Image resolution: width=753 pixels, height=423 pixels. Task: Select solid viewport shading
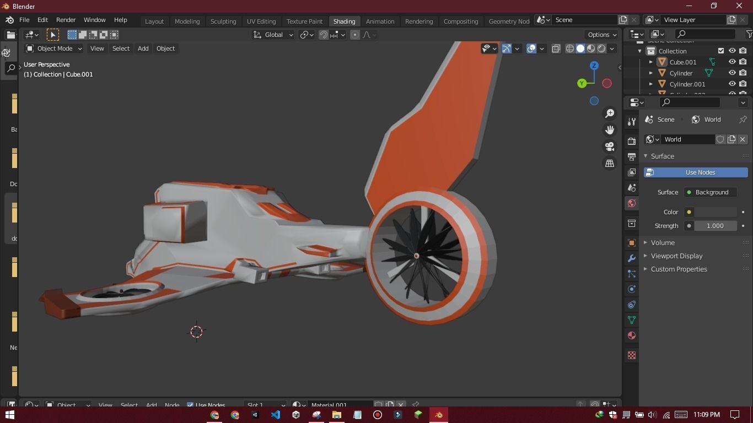(x=580, y=48)
